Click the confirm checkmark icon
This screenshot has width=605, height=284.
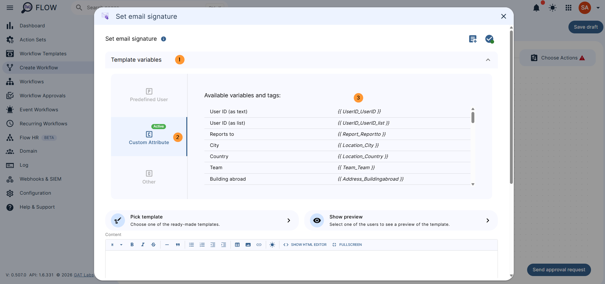[x=489, y=39]
